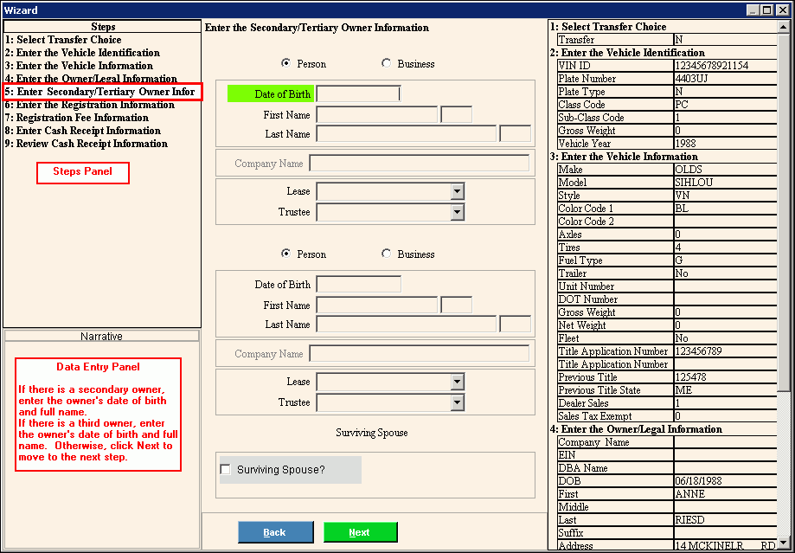Screen dimensions: 795x553
Task: Expand the tertiary owner Trustee dropdown
Action: point(457,402)
